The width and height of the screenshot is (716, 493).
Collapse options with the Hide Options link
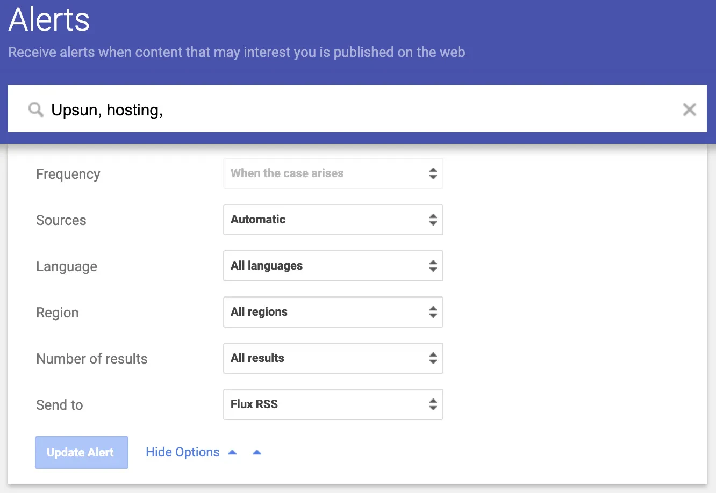pyautogui.click(x=182, y=452)
